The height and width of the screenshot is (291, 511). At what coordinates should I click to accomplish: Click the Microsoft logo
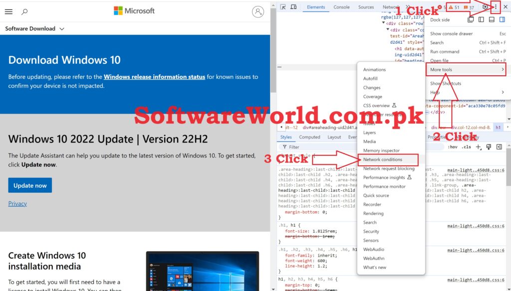(134, 11)
